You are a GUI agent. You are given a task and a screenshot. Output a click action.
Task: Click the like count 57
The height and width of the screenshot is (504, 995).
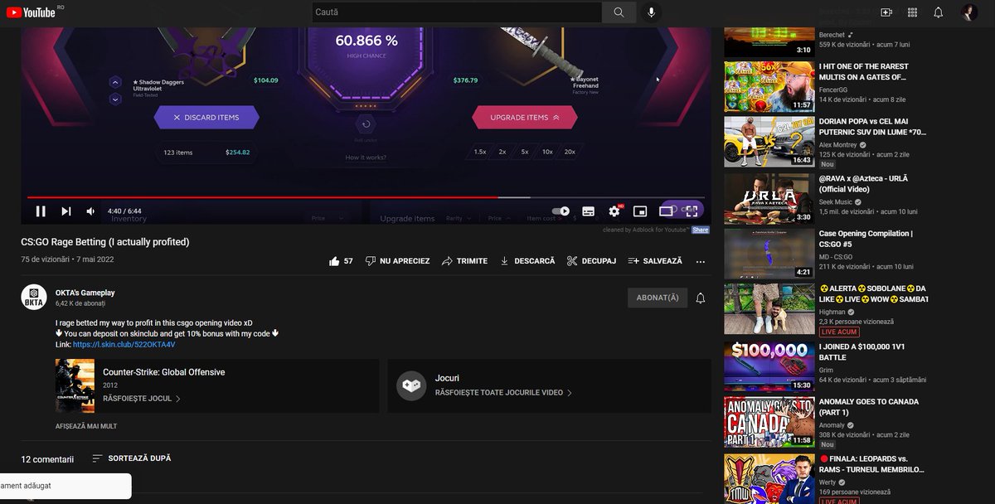coord(348,261)
